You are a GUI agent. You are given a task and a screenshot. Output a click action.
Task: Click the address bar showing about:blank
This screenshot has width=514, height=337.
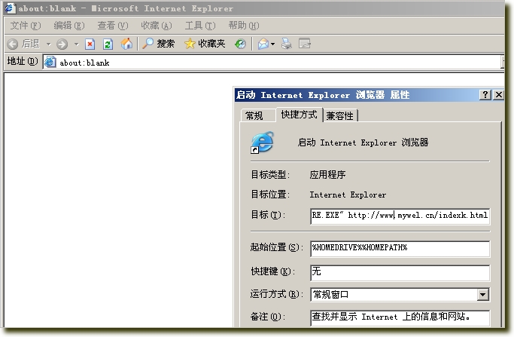click(272, 63)
